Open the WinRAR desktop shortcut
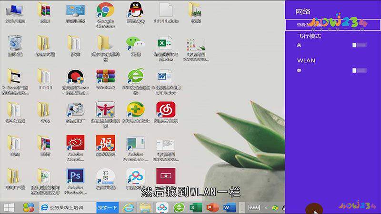Image resolution: width=381 pixels, height=214 pixels. pyautogui.click(x=105, y=77)
